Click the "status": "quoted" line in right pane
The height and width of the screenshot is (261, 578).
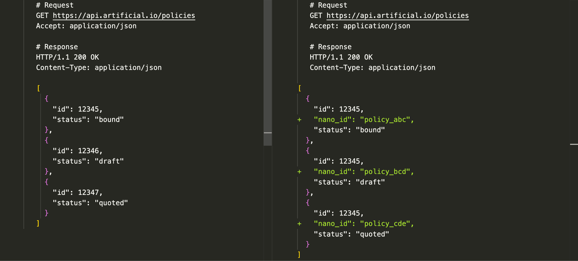pyautogui.click(x=351, y=234)
